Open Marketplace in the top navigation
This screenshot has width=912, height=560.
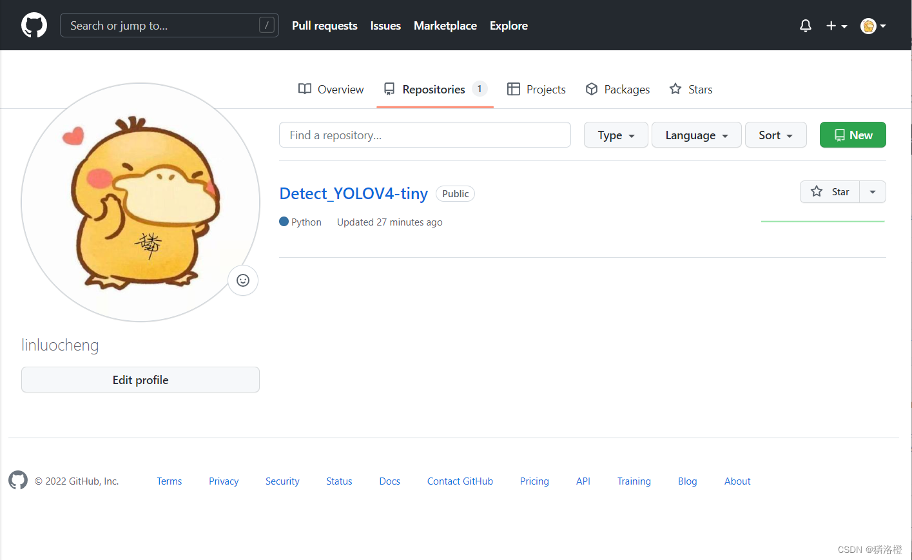[445, 26]
